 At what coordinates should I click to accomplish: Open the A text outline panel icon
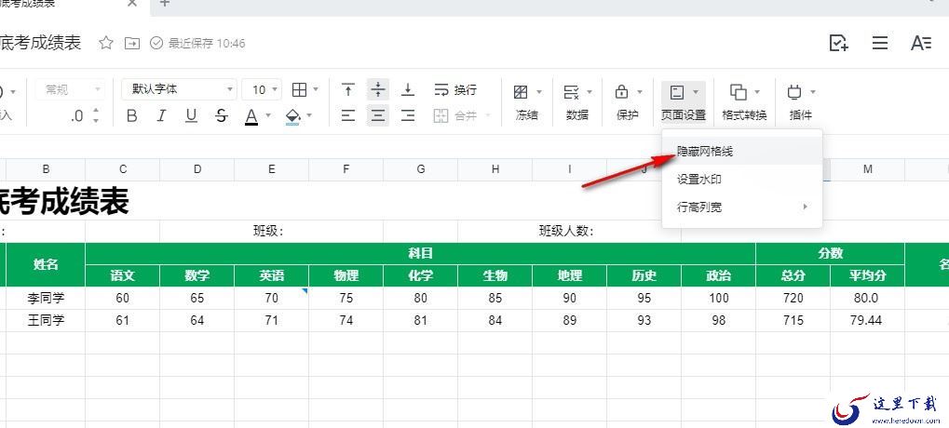click(921, 43)
